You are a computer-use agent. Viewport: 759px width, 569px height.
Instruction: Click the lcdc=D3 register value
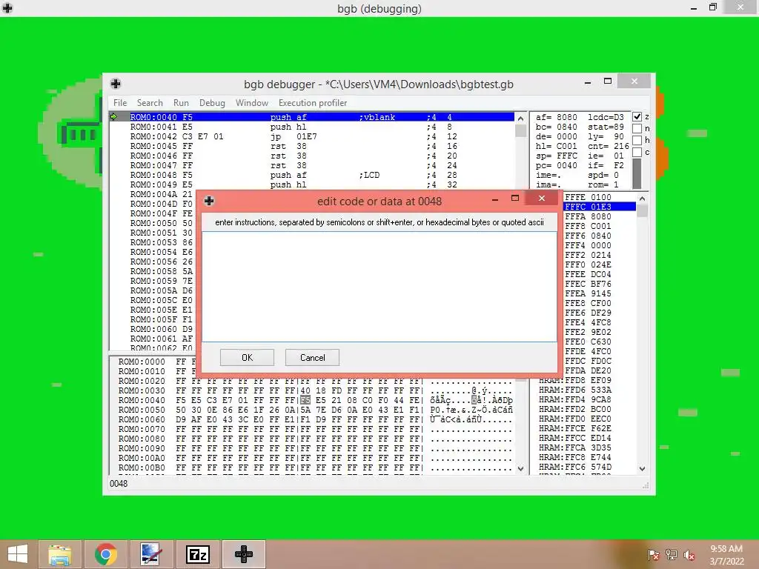pyautogui.click(x=606, y=117)
